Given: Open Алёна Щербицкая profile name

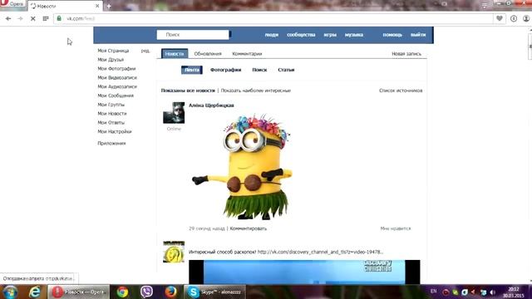Looking at the screenshot, I should click(211, 105).
